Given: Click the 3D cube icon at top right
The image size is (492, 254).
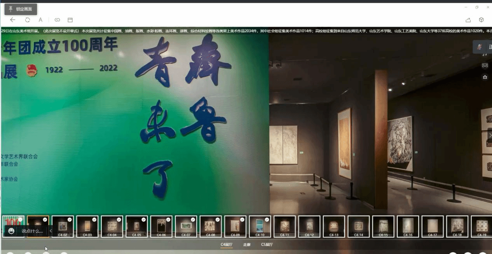Looking at the screenshot, I should [481, 20].
